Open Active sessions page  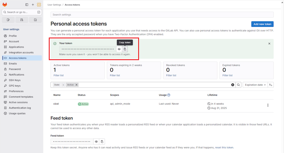[x=22, y=102]
